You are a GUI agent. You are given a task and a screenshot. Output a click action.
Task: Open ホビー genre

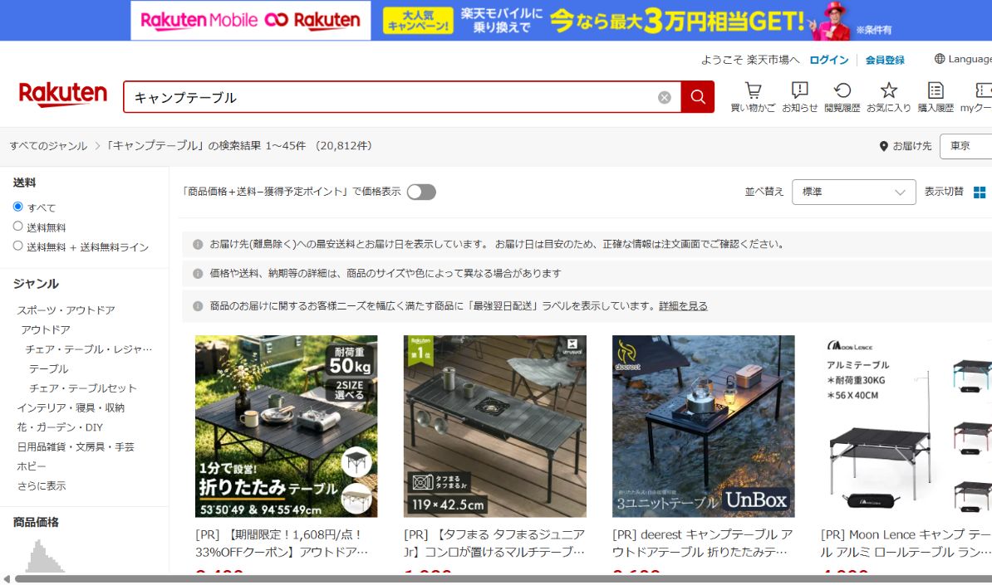(x=31, y=467)
